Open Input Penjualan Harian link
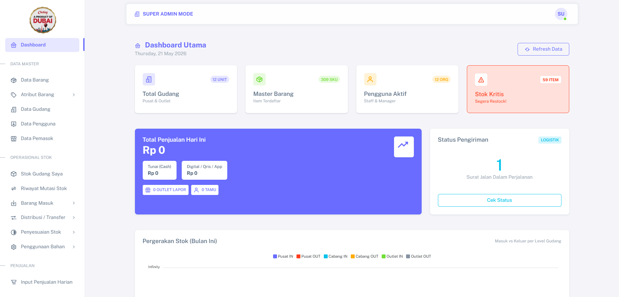This screenshot has height=297, width=619. pos(42,282)
